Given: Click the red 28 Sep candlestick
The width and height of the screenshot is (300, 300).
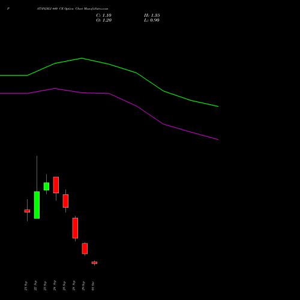Looking at the screenshot, I should [x=75, y=228].
